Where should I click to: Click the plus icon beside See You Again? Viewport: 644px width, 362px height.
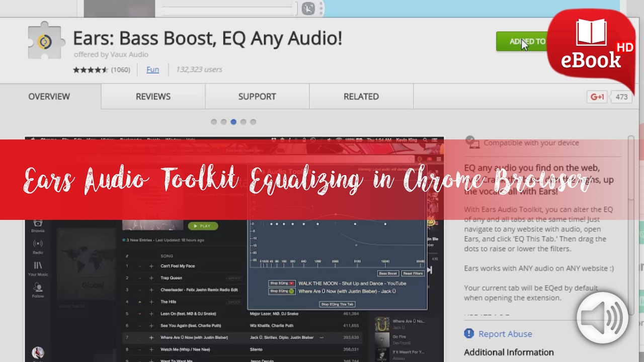tap(151, 326)
